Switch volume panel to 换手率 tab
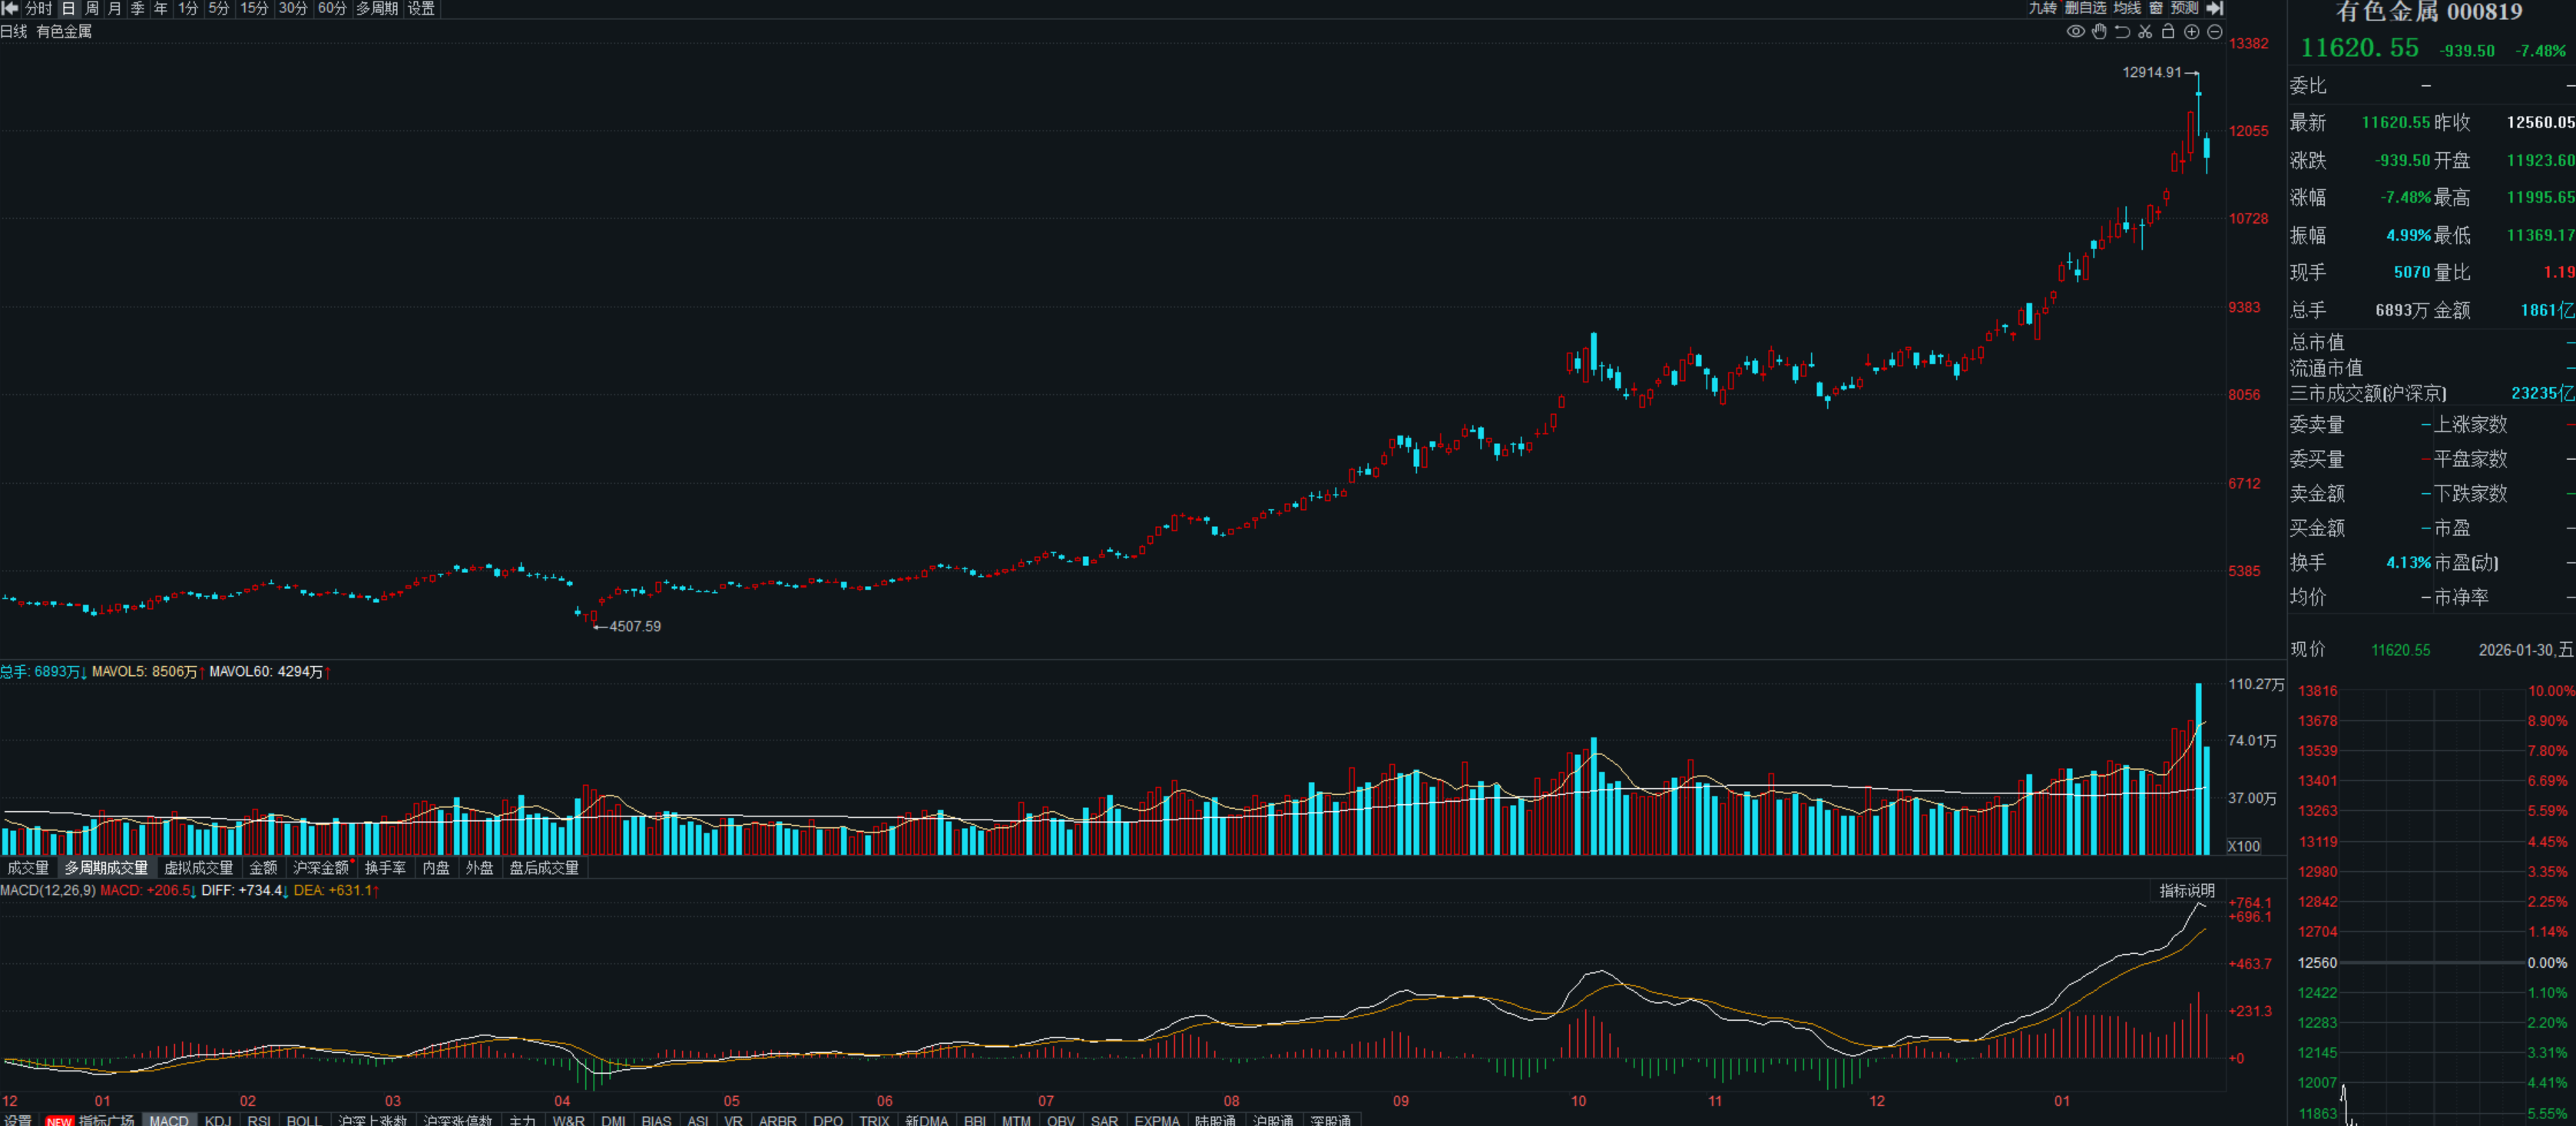Viewport: 2576px width, 1126px height. pyautogui.click(x=385, y=868)
